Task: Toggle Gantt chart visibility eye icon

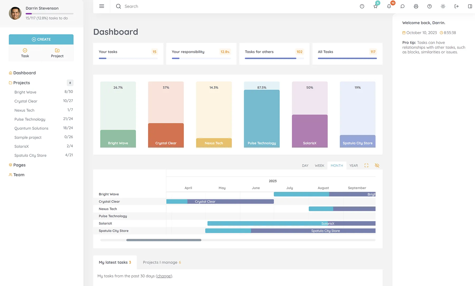Action: click(377, 166)
